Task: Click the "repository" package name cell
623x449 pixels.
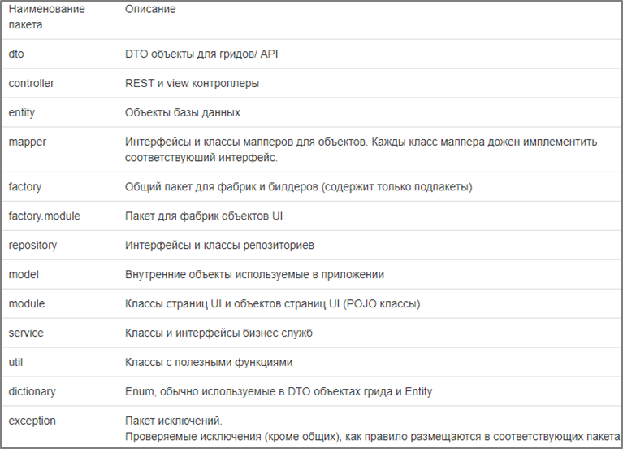Action: (32, 245)
